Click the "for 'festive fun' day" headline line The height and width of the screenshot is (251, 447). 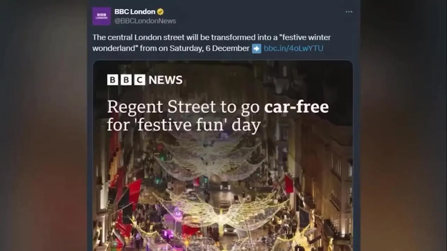click(184, 125)
